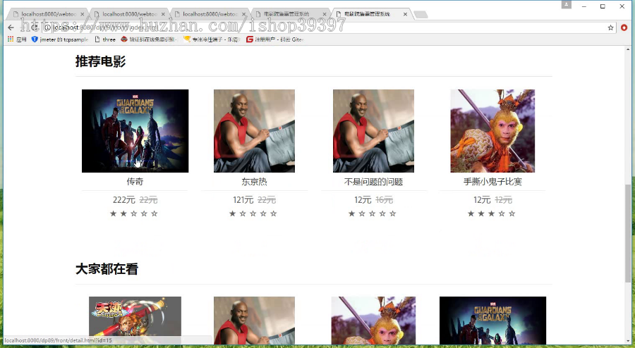Click the 222元 price under 传奇

(124, 200)
